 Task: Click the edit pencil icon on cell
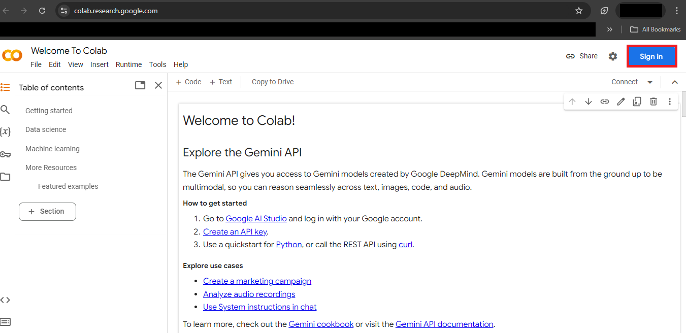pyautogui.click(x=620, y=102)
